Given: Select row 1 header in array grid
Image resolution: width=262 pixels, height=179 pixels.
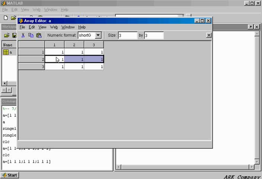Looking at the screenshot, I should pos(31,52).
